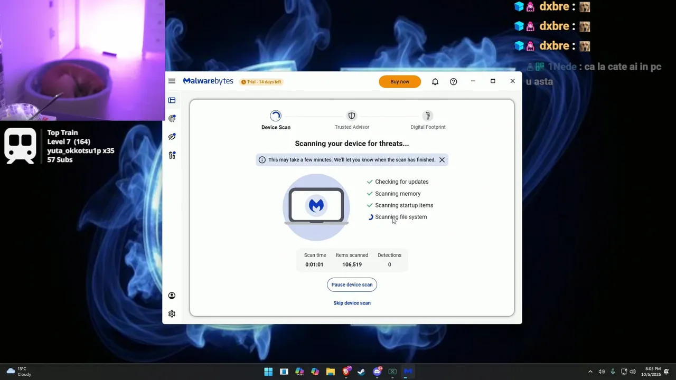676x380 pixels.
Task: Click the 'Scanning memory' entry
Action: 394,194
